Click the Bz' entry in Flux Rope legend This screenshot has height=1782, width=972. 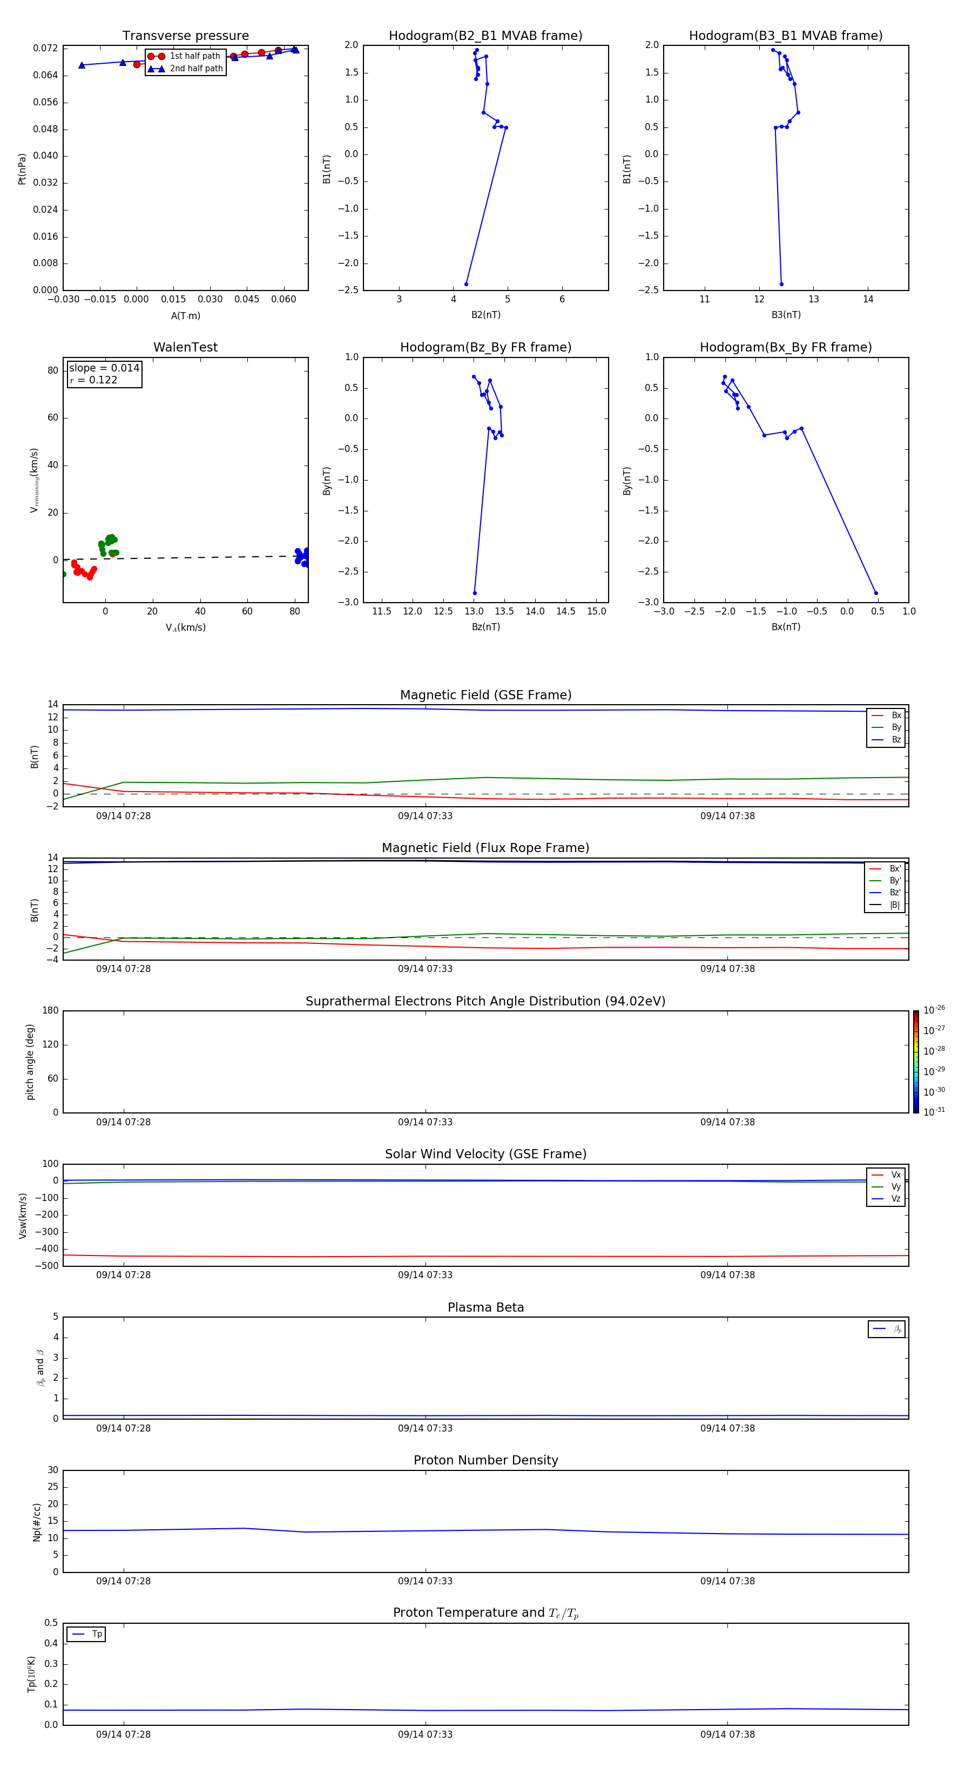pos(885,893)
